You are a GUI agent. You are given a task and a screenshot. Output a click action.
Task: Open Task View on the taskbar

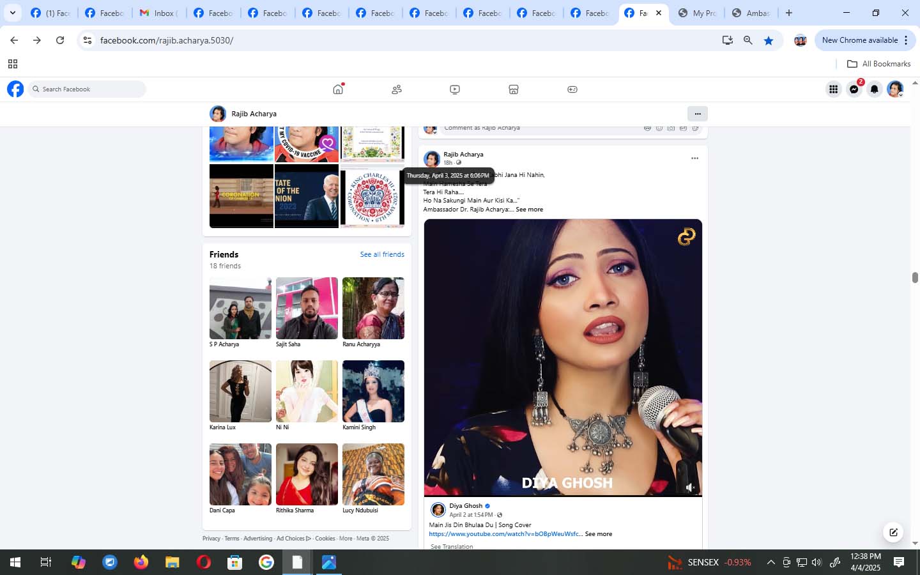[46, 562]
